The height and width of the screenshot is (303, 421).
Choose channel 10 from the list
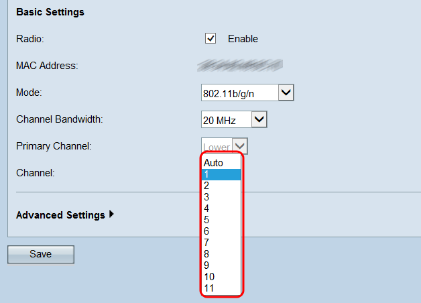[221, 277]
